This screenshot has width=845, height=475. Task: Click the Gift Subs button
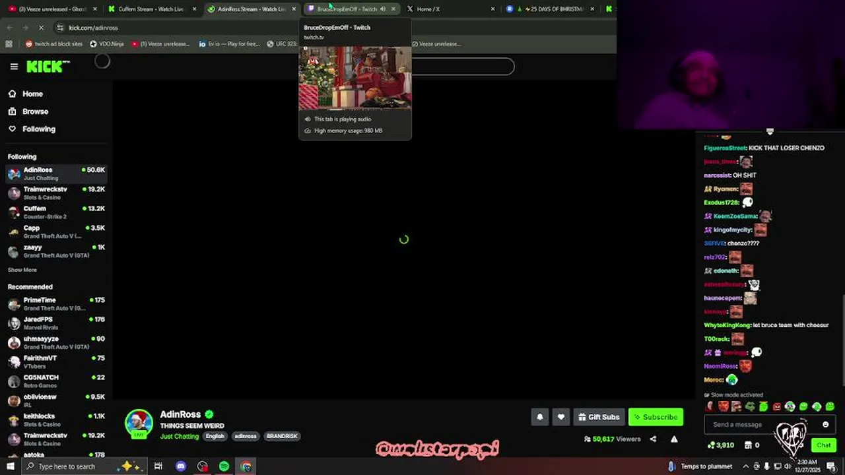click(x=599, y=417)
